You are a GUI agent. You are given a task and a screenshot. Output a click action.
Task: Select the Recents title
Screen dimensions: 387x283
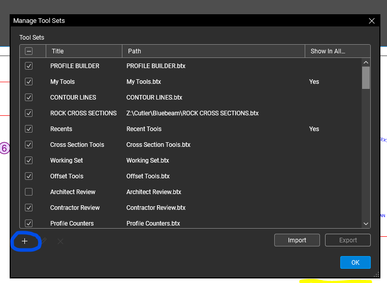[61, 129]
